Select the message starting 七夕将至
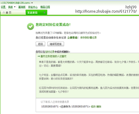 pos(89,77)
